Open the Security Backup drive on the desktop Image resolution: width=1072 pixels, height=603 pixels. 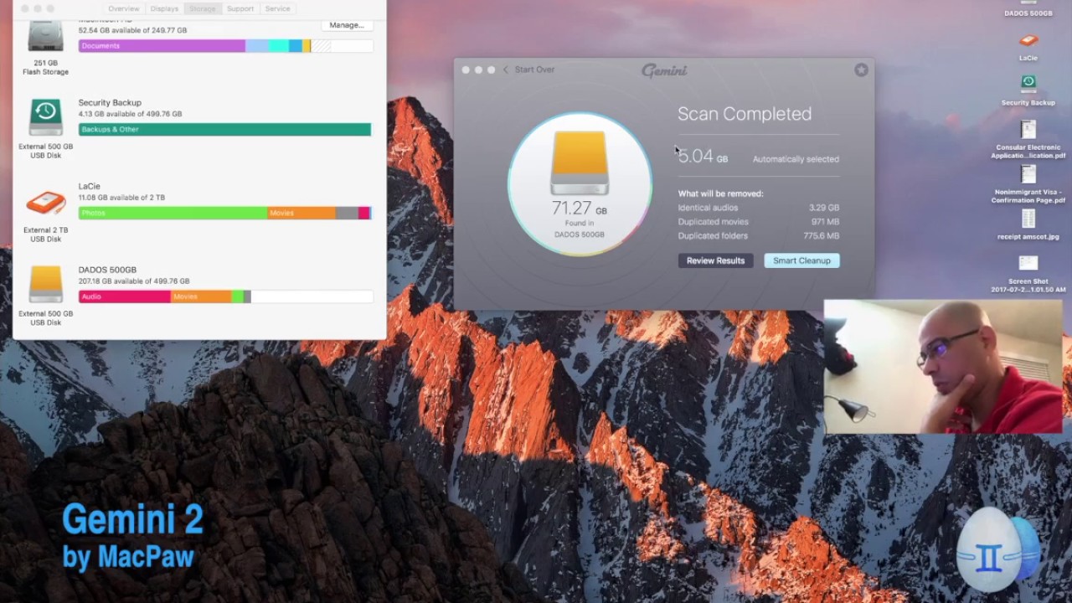click(1028, 83)
